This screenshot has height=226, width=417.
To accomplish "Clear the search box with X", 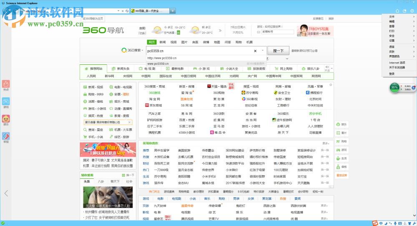I will pos(255,51).
